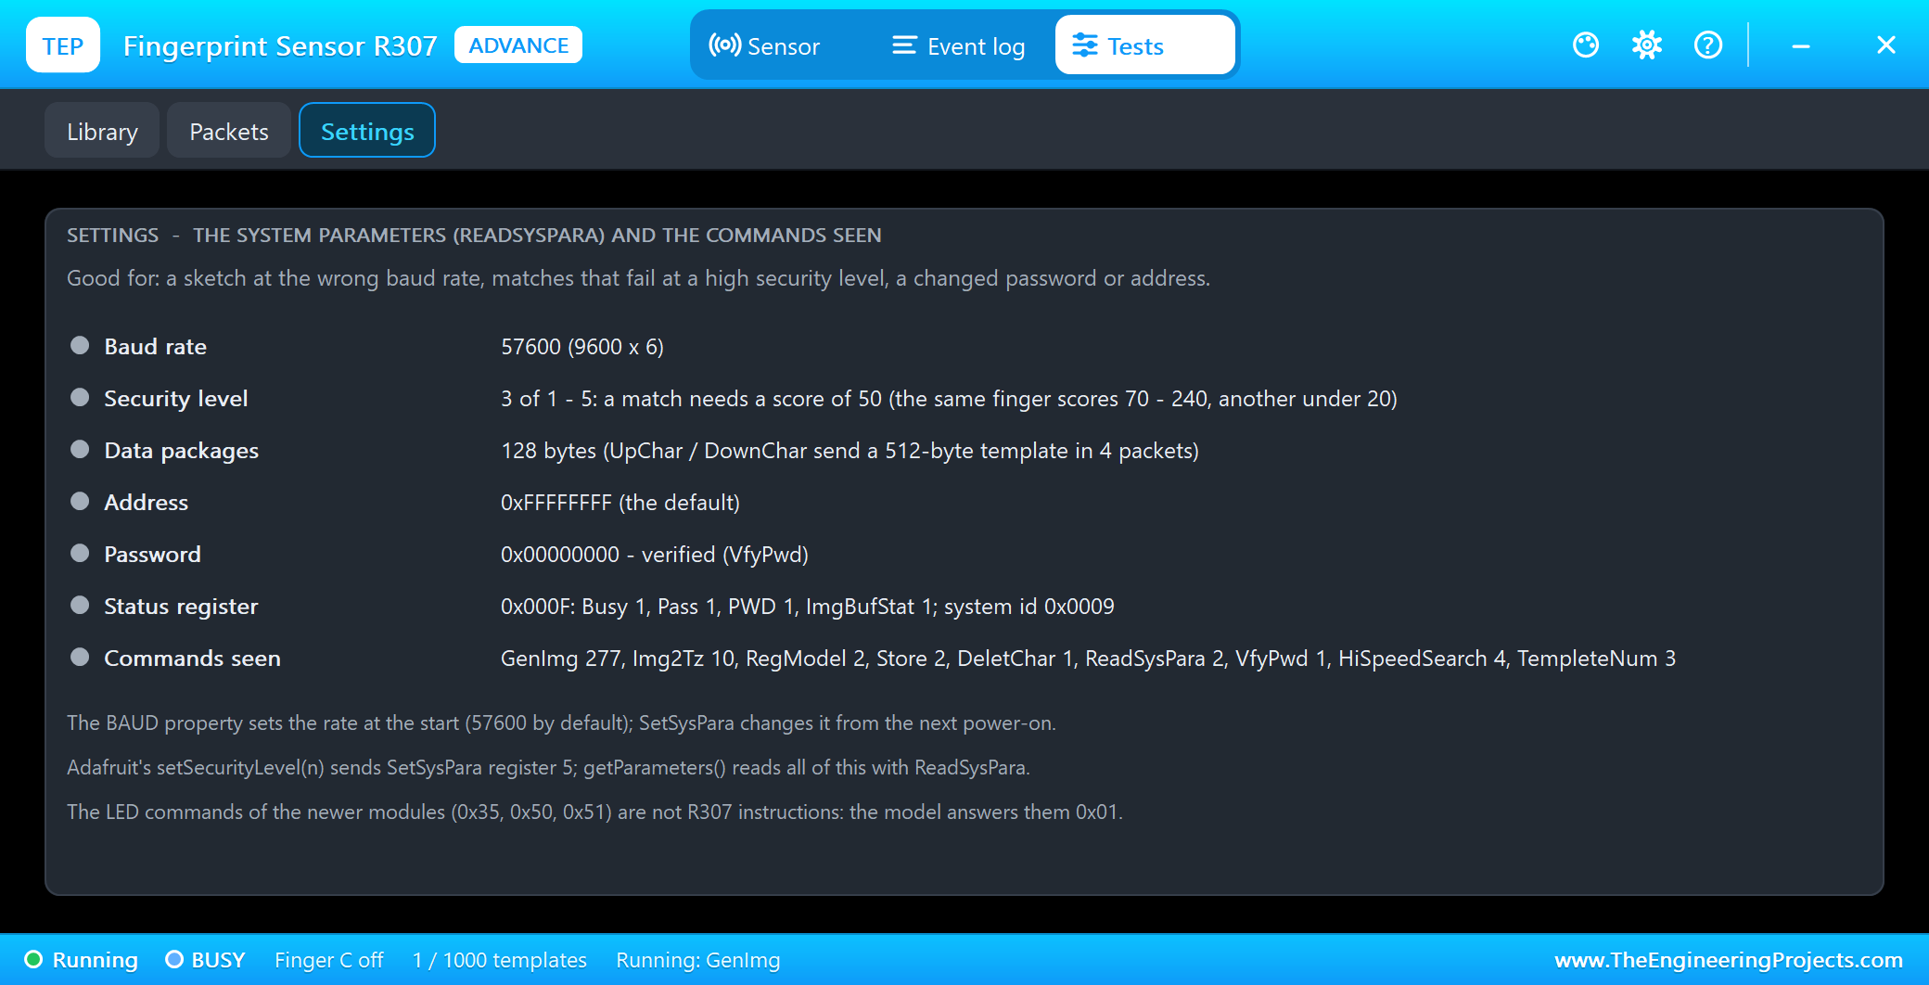Click the '128 bytes' data packages value
The image size is (1929, 985).
click(x=850, y=451)
